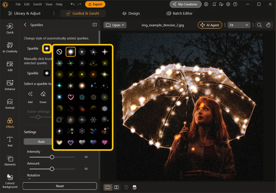Screen dimensions: 276x193
Task: Open the Enhance sidebar tool
Action: pyautogui.click(x=10, y=85)
